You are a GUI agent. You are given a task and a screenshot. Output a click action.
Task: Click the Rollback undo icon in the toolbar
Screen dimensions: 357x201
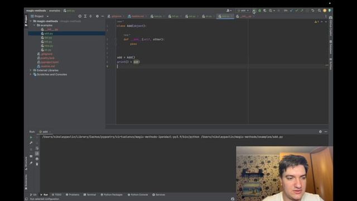click(313, 11)
